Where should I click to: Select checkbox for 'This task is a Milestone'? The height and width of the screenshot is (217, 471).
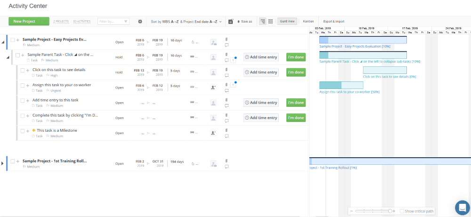pyautogui.click(x=23, y=131)
